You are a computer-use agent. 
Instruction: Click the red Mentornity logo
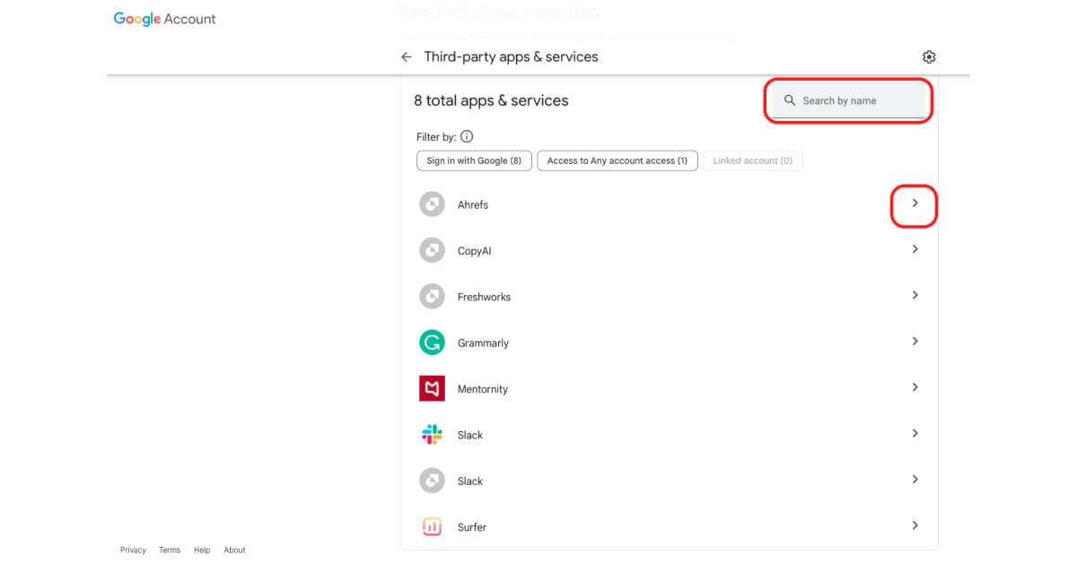pos(432,388)
